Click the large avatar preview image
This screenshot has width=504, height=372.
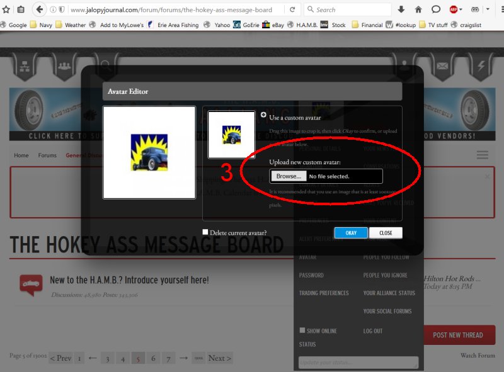[149, 152]
